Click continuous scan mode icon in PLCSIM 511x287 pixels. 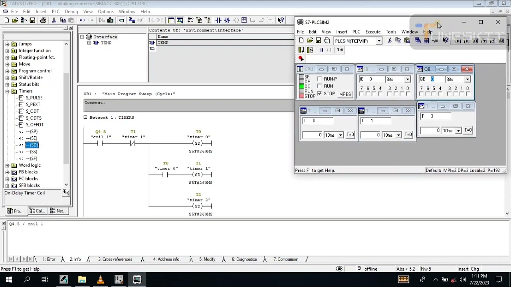pyautogui.click(x=310, y=50)
